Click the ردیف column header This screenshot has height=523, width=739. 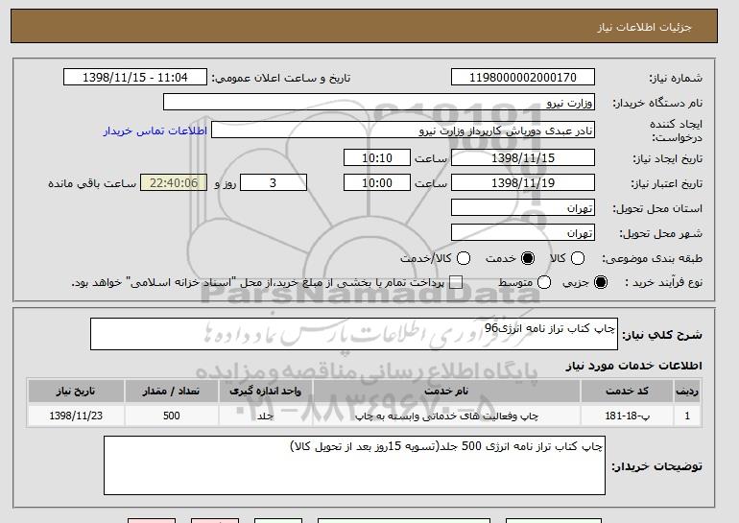coord(687,392)
